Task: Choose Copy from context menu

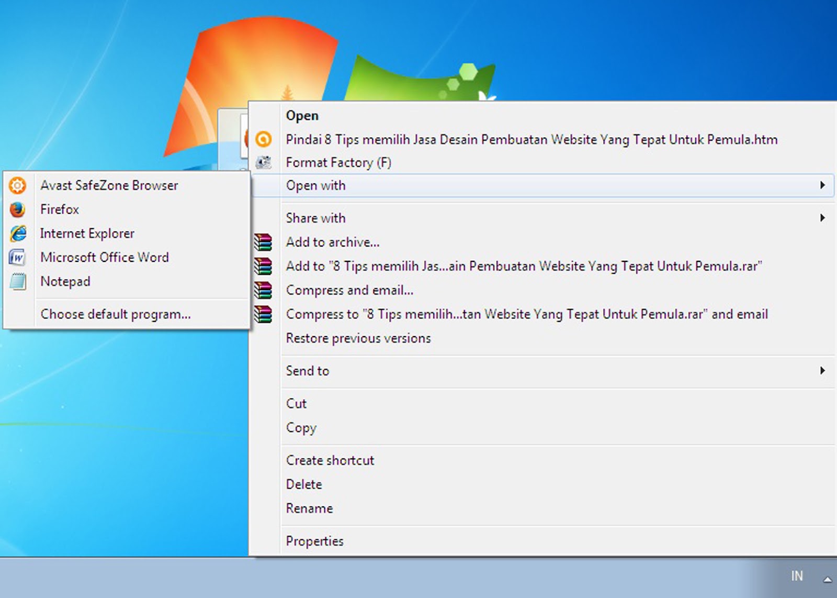Action: pyautogui.click(x=542, y=427)
